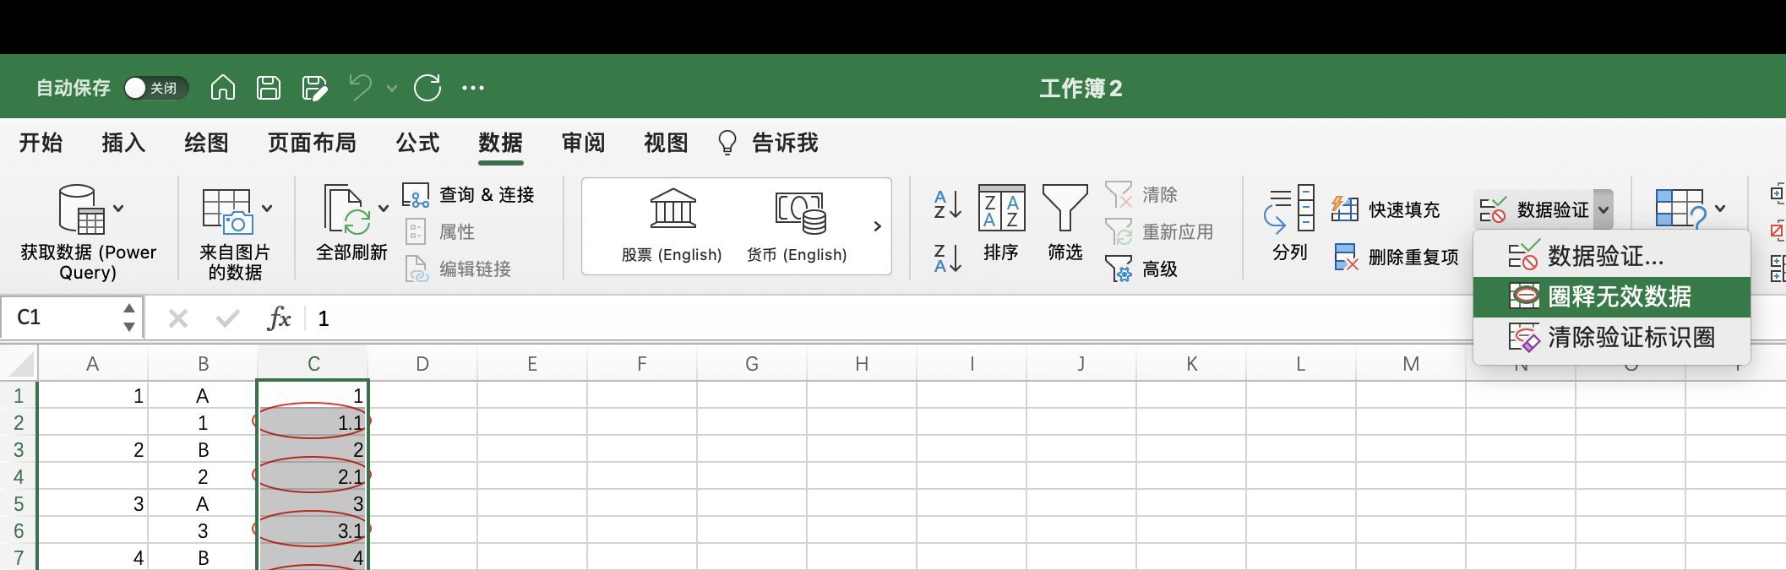Switch to the 页面布局 tab
Viewport: 1786px width, 570px height.
pyautogui.click(x=312, y=143)
